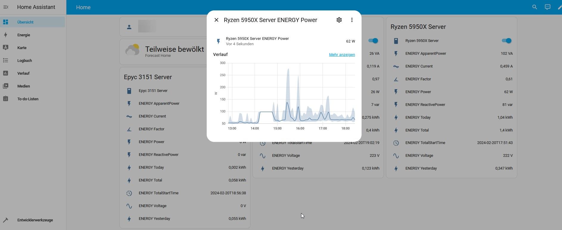Open Medien in sidebar
The image size is (562, 230).
click(x=33, y=86)
